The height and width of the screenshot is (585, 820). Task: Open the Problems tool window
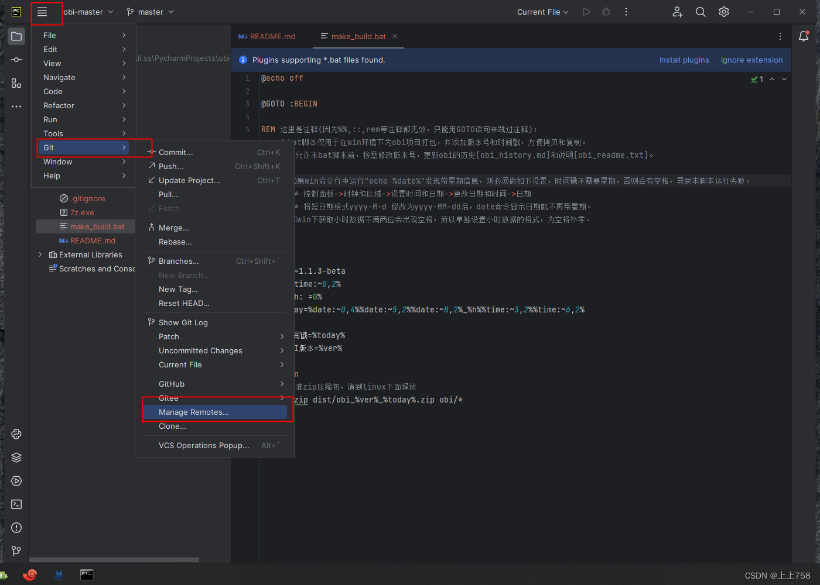click(16, 528)
